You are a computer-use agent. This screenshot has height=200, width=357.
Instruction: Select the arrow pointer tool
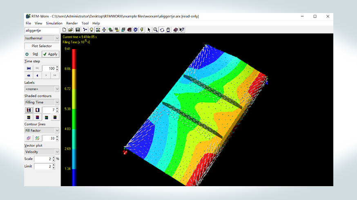click(149, 30)
